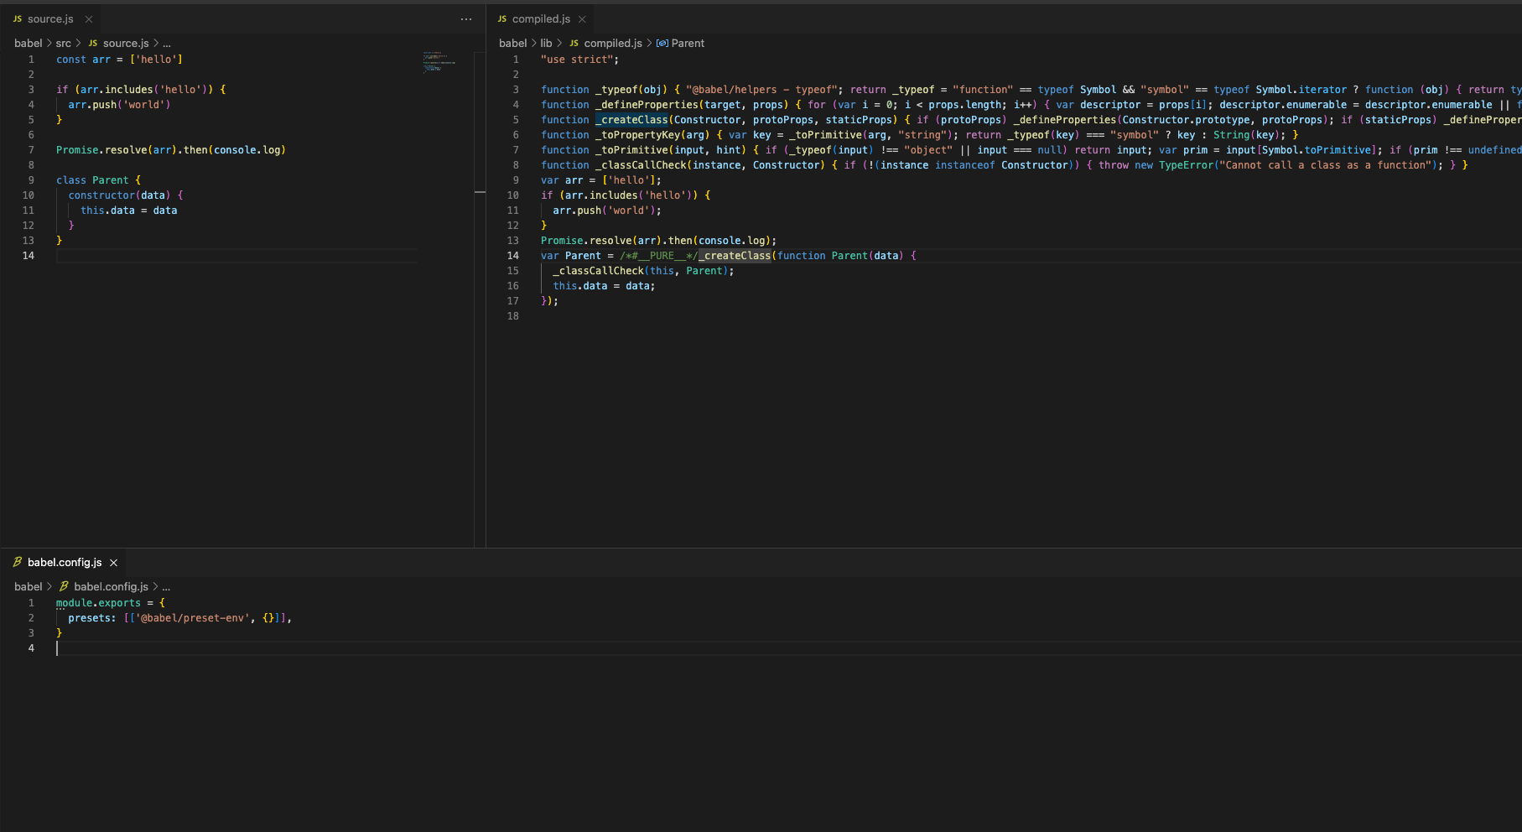Switch to the source.js tab
The height and width of the screenshot is (832, 1522).
50,19
